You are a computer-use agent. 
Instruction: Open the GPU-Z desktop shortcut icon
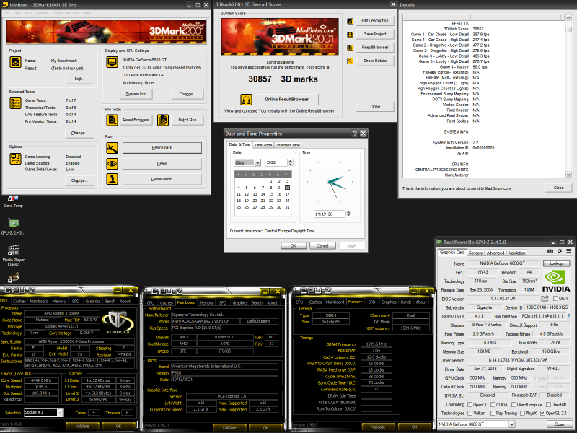coord(13,226)
